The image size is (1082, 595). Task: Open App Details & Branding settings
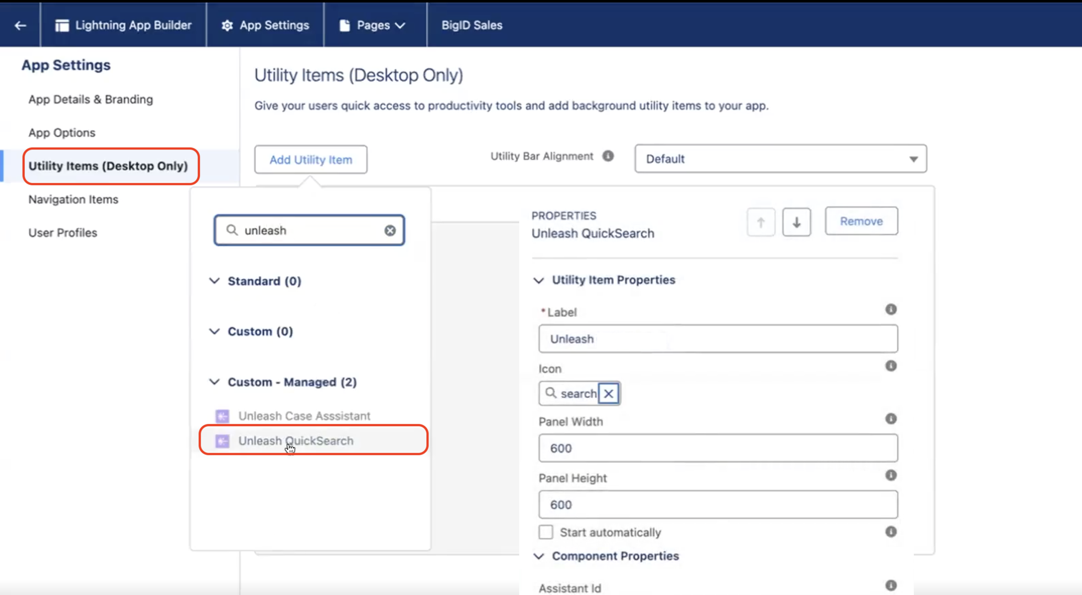point(91,99)
